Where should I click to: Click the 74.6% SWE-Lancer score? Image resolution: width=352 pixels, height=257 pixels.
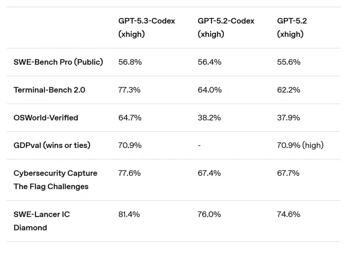pos(288,214)
